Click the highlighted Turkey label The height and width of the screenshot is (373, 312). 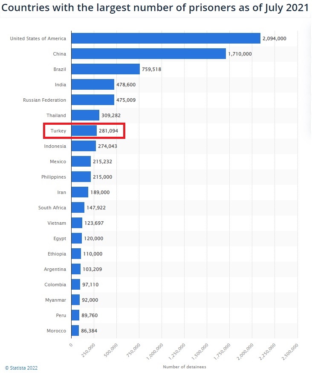(58, 131)
